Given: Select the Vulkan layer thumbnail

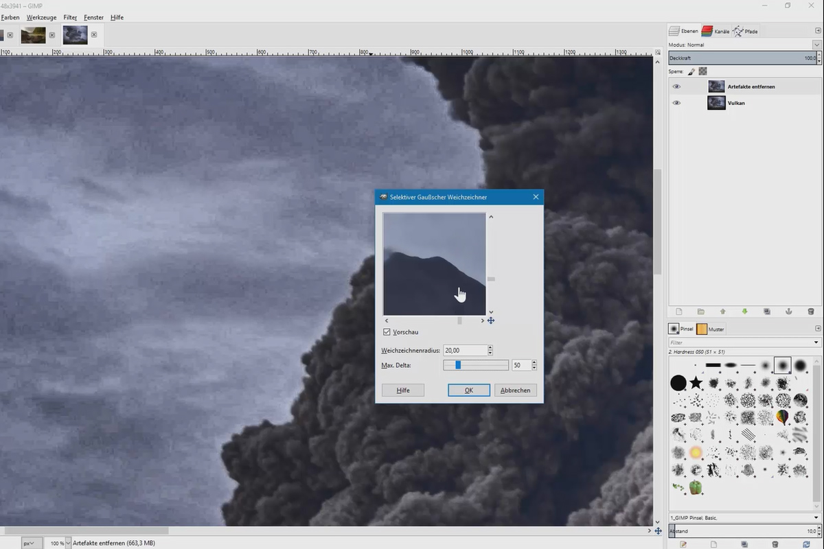Looking at the screenshot, I should coord(716,103).
